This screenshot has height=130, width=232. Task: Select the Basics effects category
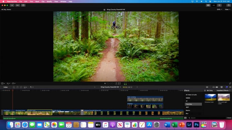point(188,110)
